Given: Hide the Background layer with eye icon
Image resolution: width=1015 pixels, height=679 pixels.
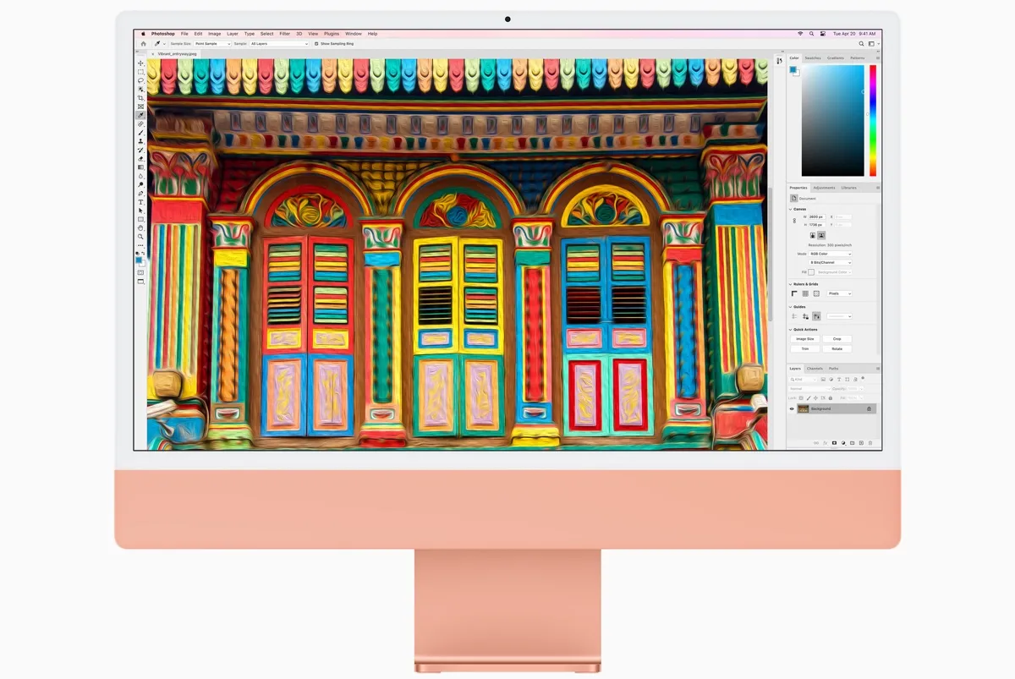Looking at the screenshot, I should (x=793, y=409).
